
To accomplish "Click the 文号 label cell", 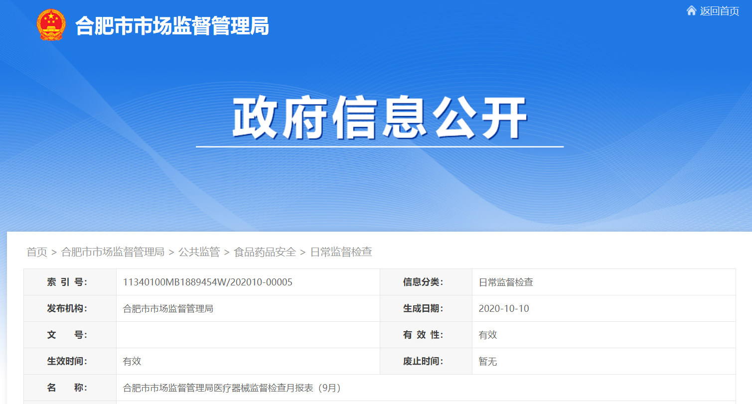I will pos(70,335).
